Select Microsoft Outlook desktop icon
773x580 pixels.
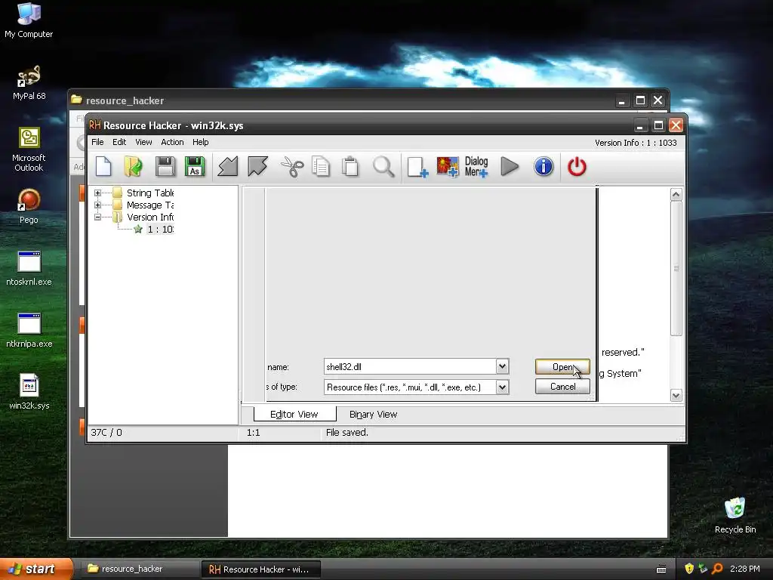point(29,150)
